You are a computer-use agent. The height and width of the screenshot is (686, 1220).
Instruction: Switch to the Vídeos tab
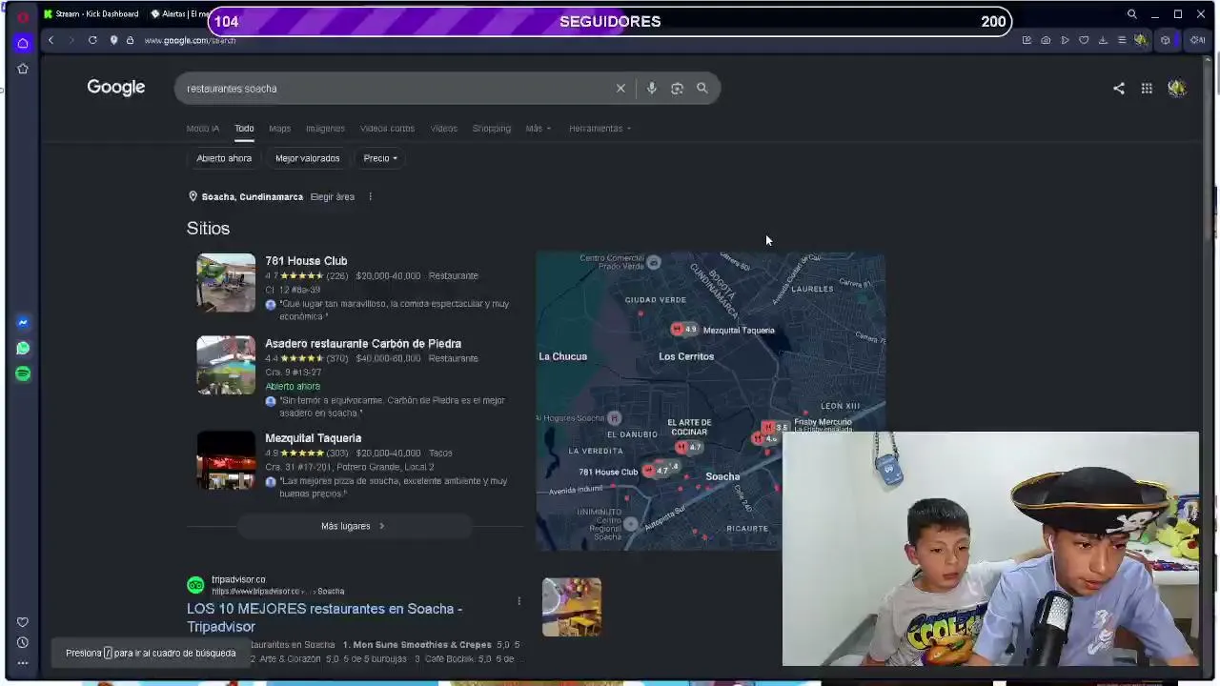pyautogui.click(x=443, y=129)
